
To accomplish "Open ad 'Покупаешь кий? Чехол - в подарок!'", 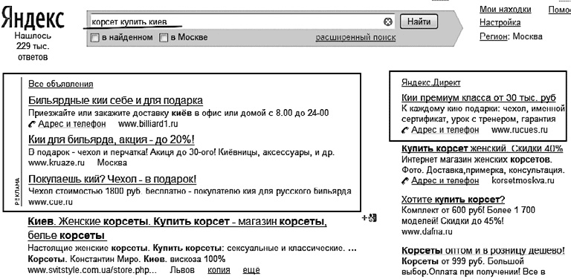I will pos(112,179).
